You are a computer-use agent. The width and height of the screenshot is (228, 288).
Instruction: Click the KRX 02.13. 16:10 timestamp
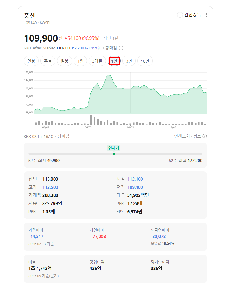coord(39,136)
